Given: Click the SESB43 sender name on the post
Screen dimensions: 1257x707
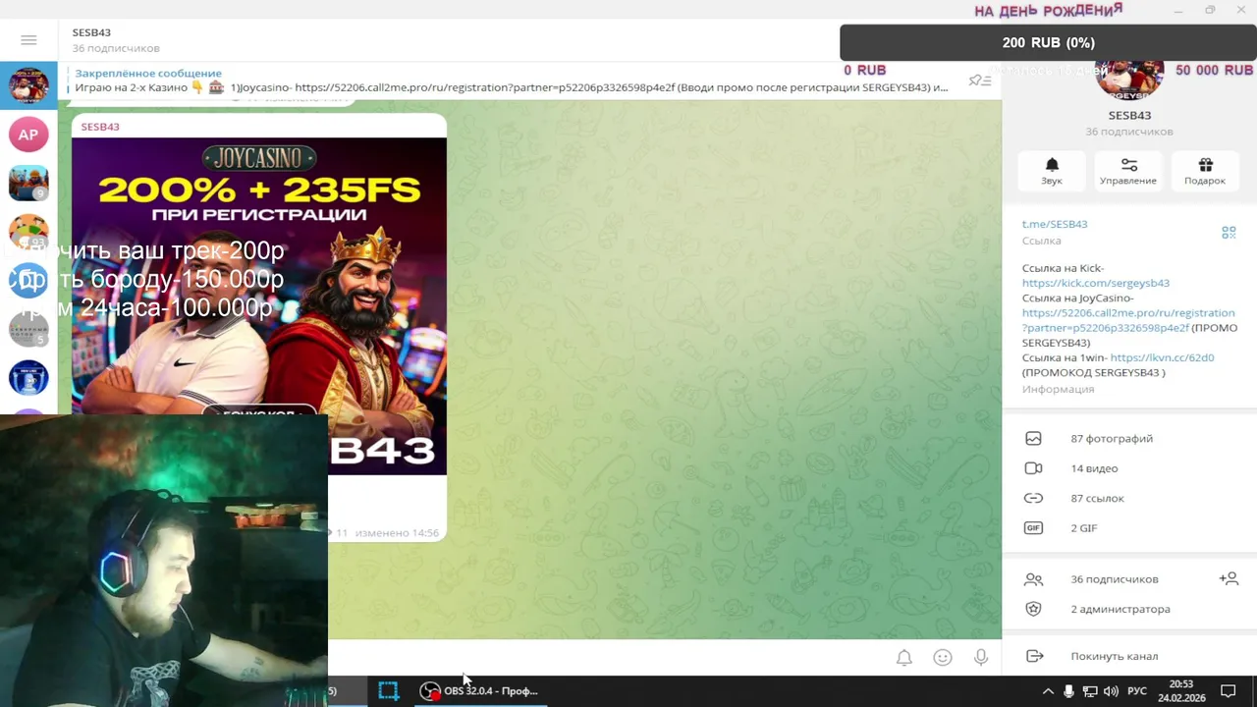Looking at the screenshot, I should pyautogui.click(x=100, y=127).
